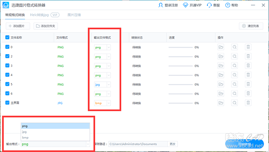Viewport: 269px width, 152px height.
Task: Choose jpg in output format list
Action: click(55, 132)
